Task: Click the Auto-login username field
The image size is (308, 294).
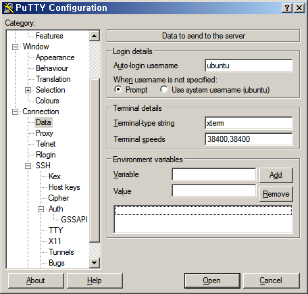Action: pos(249,66)
